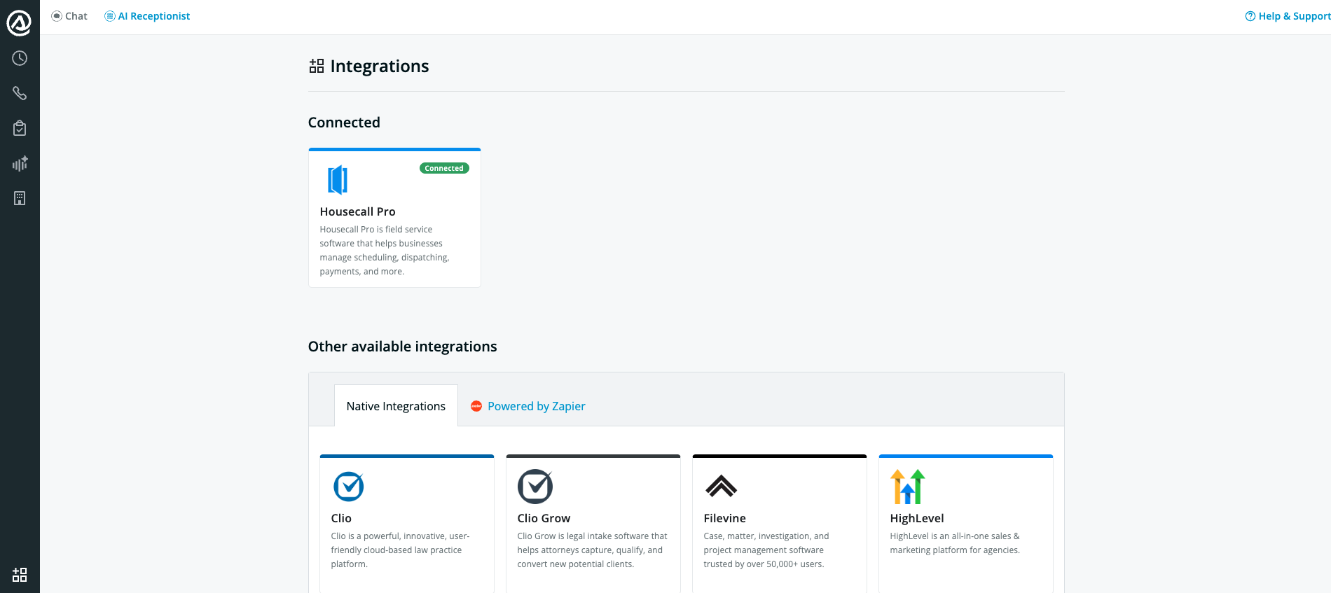The width and height of the screenshot is (1331, 593).
Task: Click the Housecall Pro description text
Action: pos(385,250)
